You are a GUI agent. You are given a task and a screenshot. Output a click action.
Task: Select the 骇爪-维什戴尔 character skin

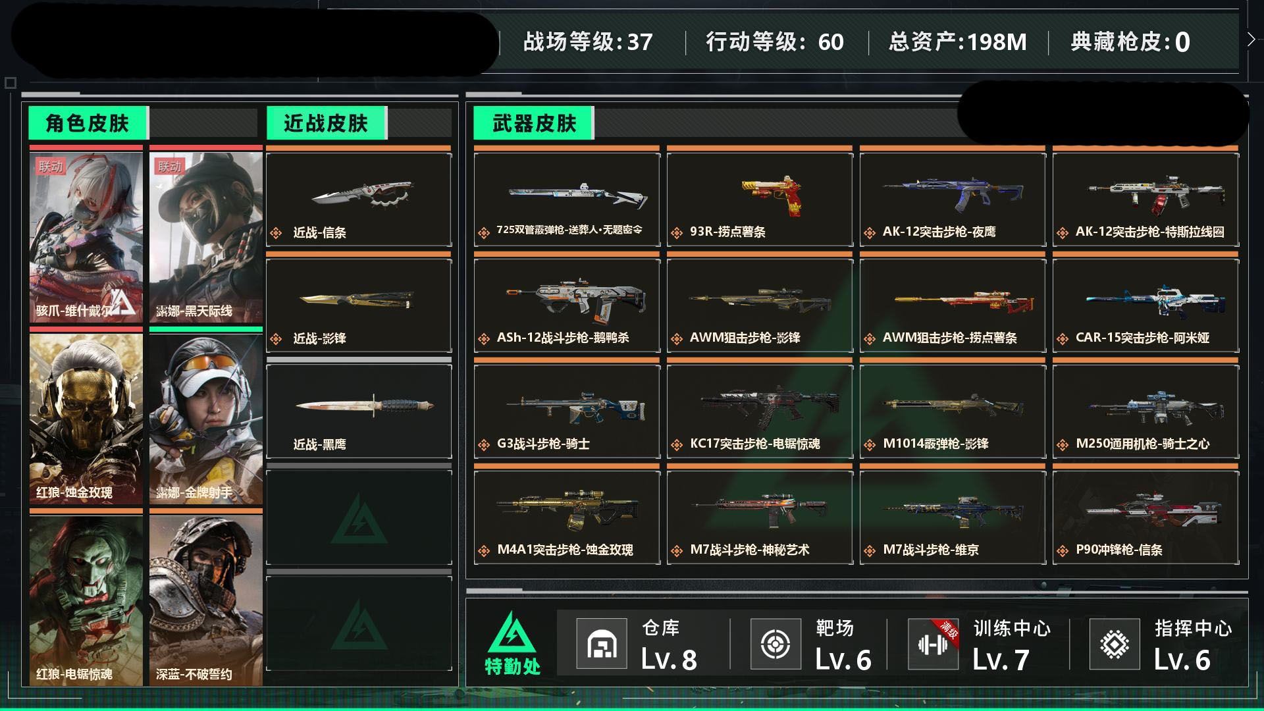coord(86,238)
